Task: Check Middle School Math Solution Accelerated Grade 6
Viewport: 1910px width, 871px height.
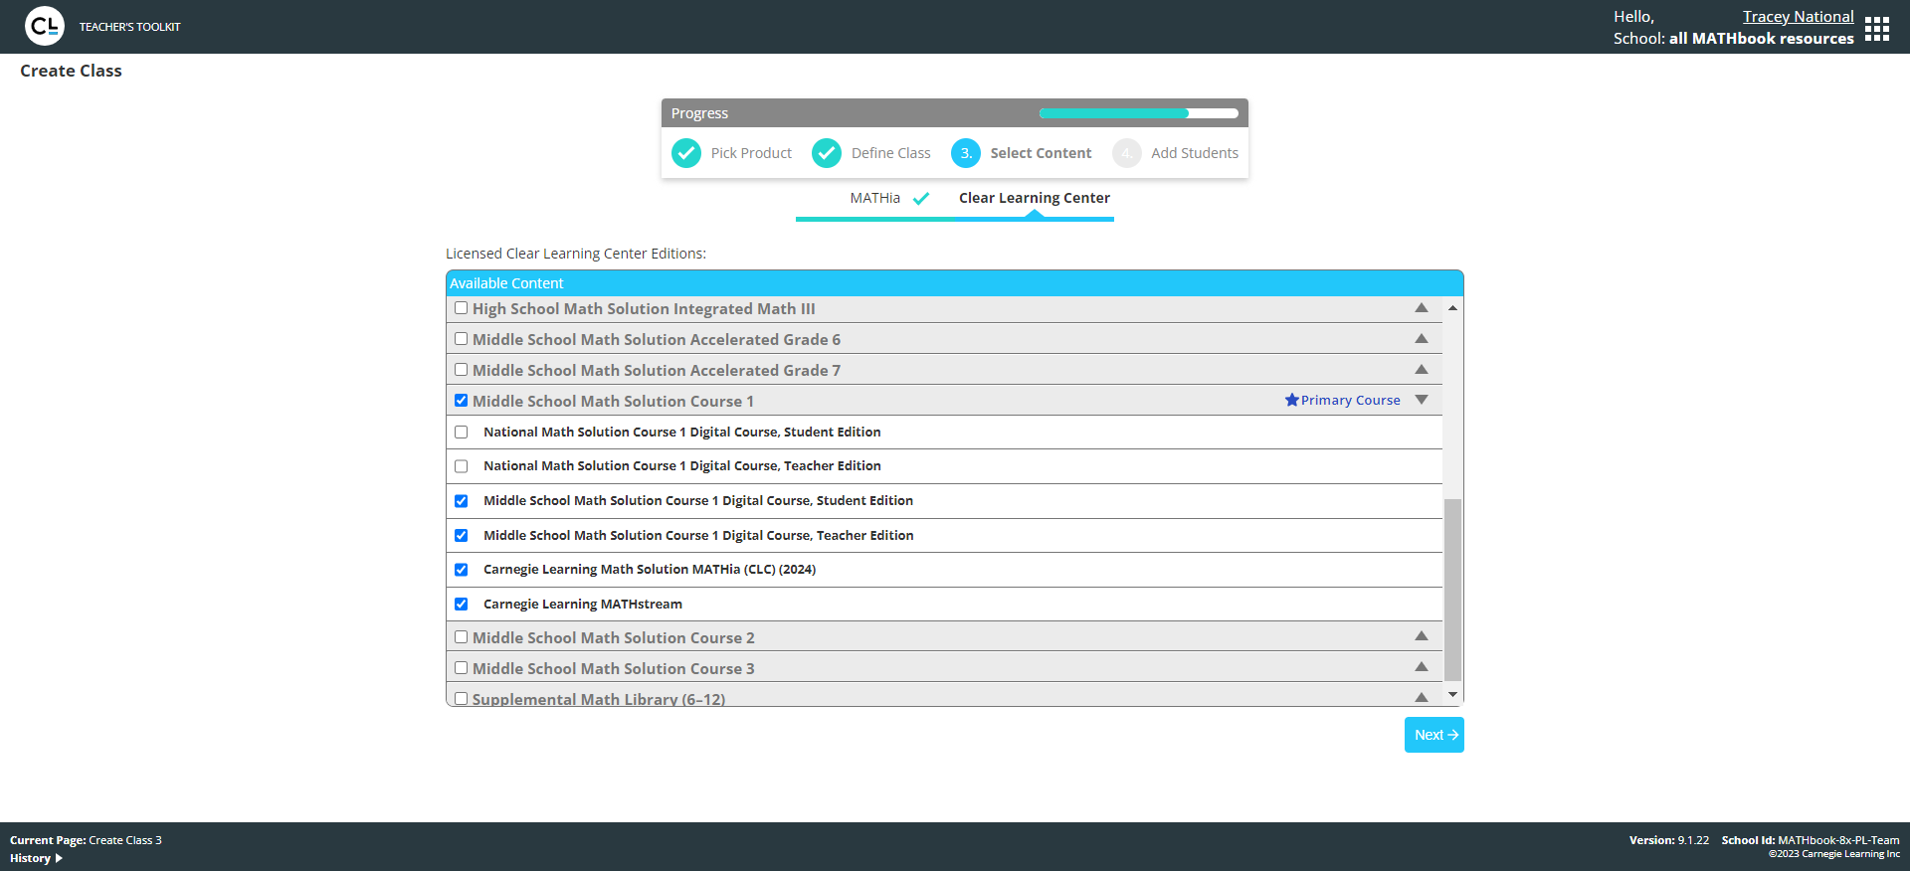Action: [x=462, y=339]
